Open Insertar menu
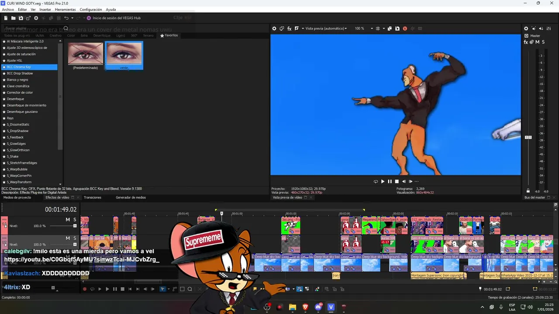This screenshot has width=559, height=314. click(x=45, y=10)
